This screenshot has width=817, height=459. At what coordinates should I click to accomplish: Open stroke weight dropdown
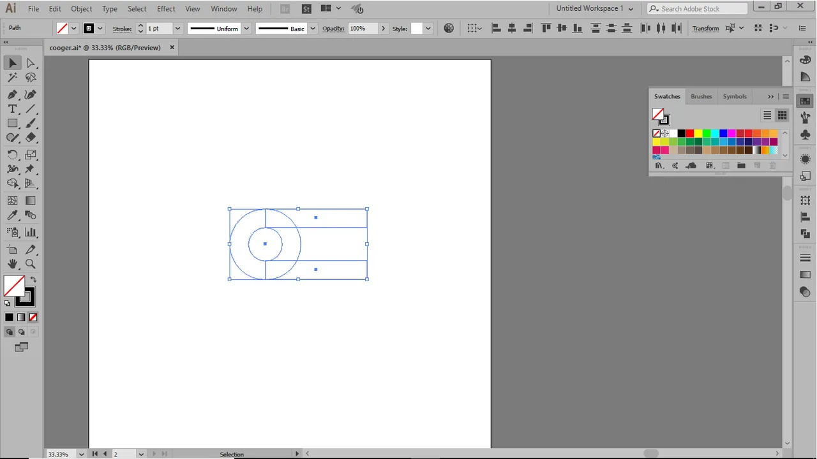177,28
